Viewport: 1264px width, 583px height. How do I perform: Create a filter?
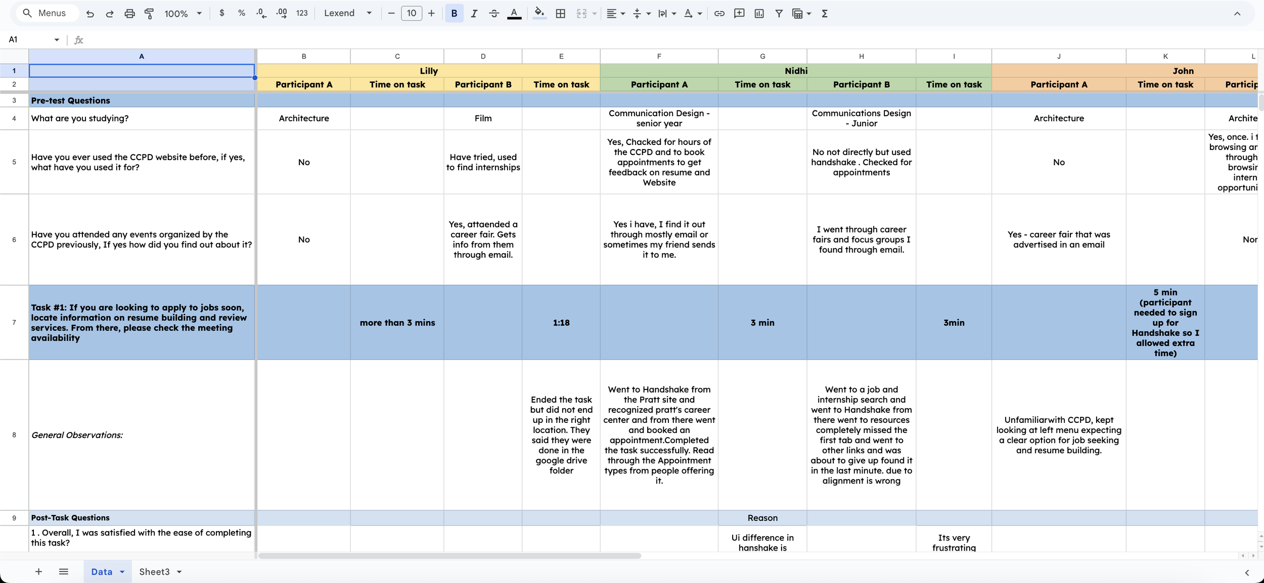(779, 13)
